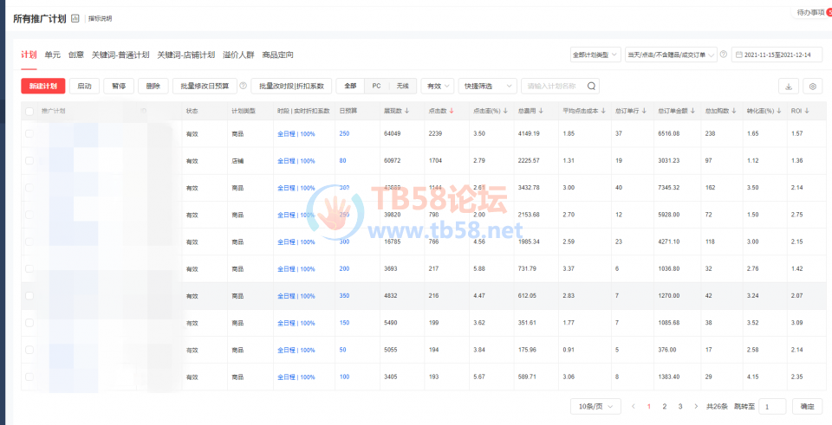This screenshot has height=425, width=832.
Task: Click help icon next to 批量修改日预算
Action: (x=243, y=86)
